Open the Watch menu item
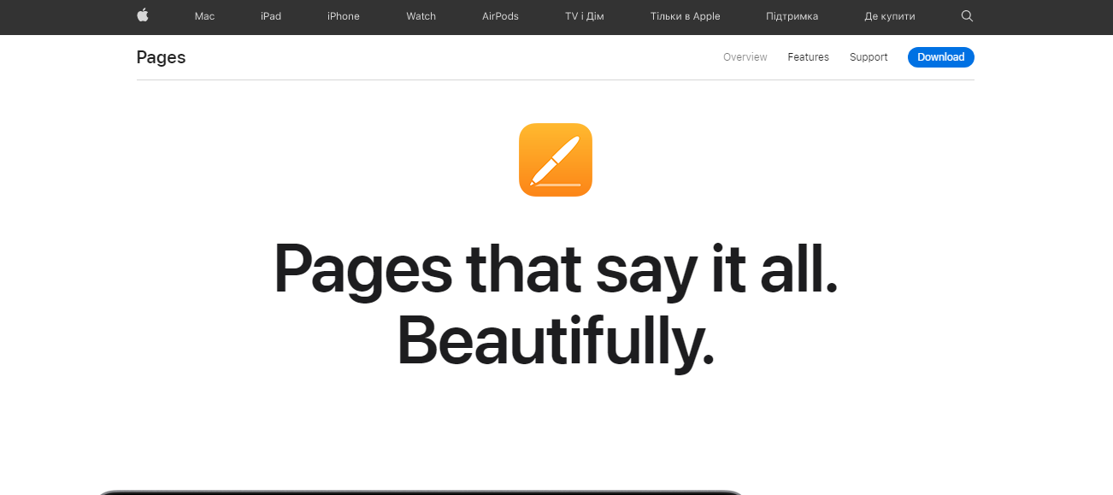 click(x=421, y=16)
